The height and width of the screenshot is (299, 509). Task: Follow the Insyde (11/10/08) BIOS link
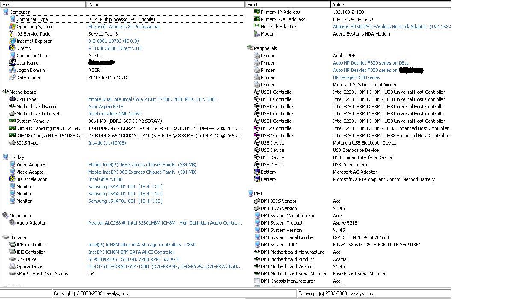pyautogui.click(x=107, y=143)
